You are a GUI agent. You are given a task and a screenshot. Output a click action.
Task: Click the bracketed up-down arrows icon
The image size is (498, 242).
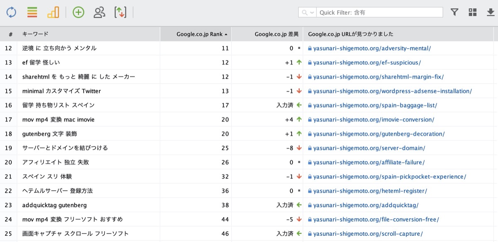(120, 12)
